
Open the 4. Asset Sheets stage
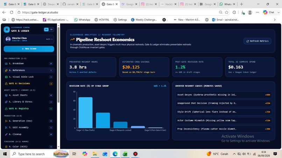pos(29,95)
